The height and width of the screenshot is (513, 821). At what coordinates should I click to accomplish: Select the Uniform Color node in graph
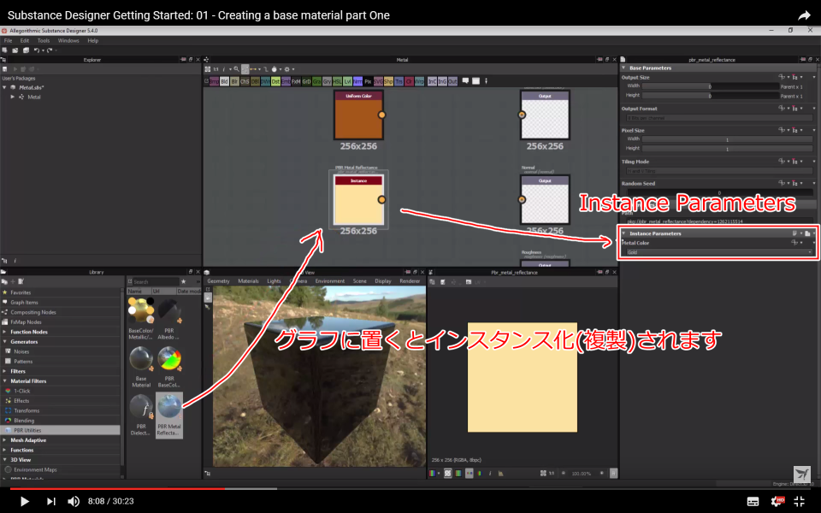[x=358, y=115]
